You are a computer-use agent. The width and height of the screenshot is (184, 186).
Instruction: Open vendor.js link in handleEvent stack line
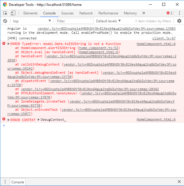pos(111,56)
